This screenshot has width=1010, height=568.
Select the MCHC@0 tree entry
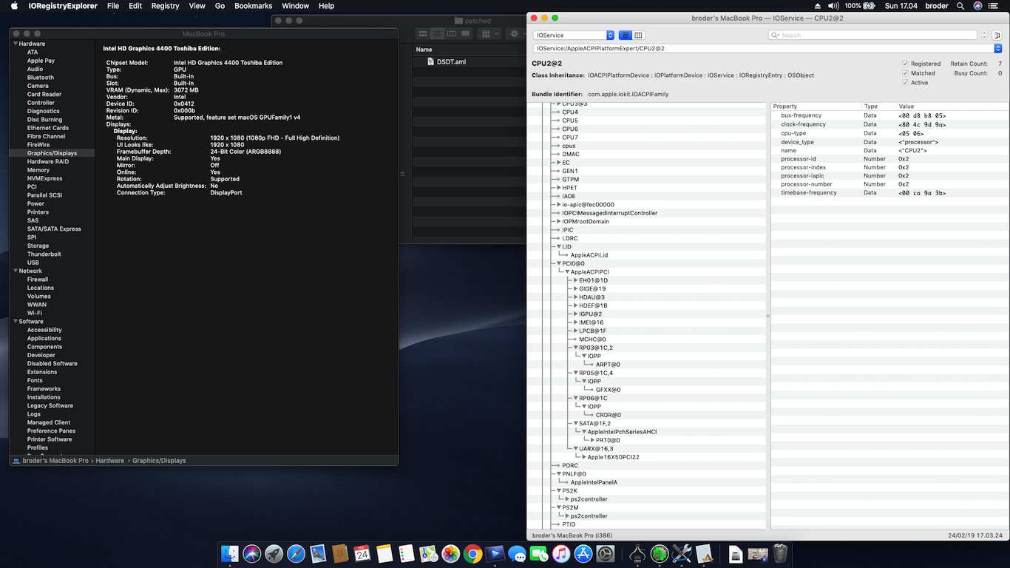click(592, 339)
